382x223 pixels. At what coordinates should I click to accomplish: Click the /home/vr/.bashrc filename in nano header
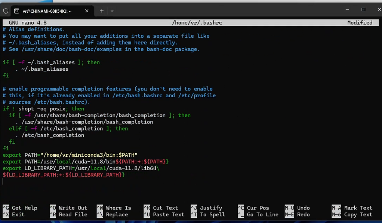[197, 23]
